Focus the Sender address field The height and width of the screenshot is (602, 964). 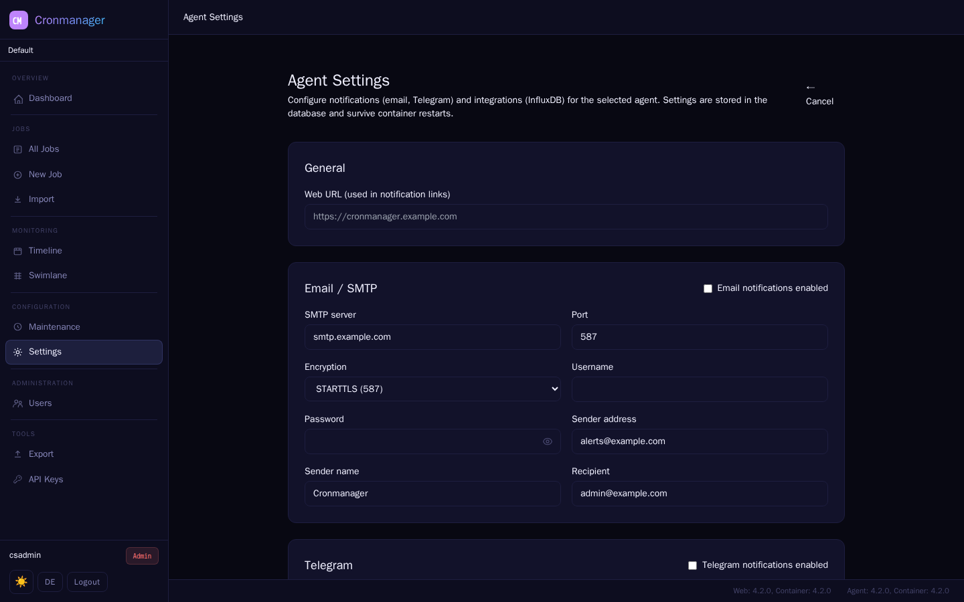click(700, 441)
